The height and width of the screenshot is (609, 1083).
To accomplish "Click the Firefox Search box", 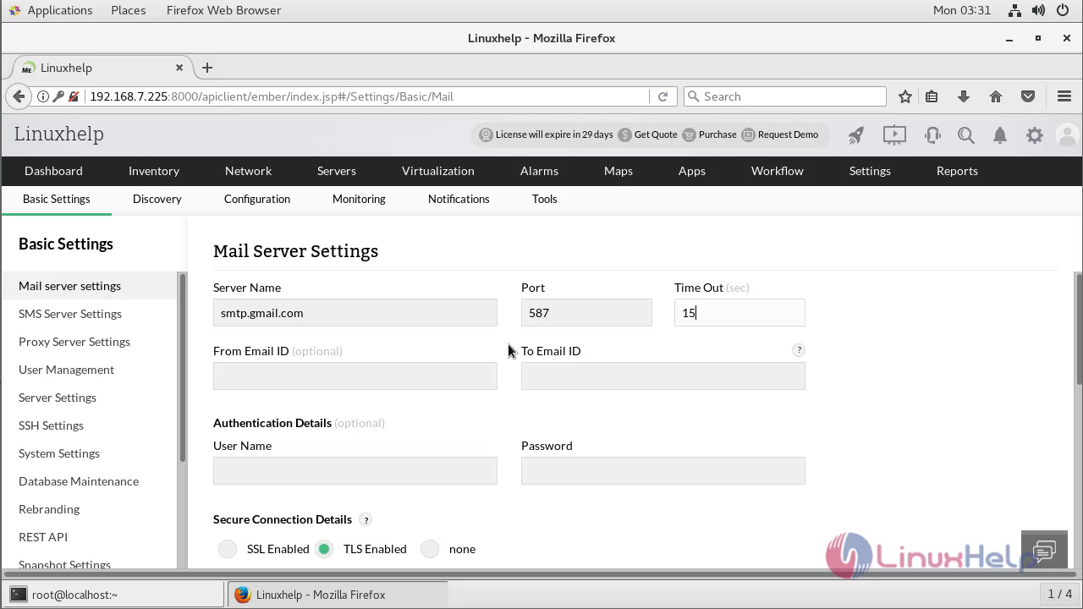I will pos(785,96).
